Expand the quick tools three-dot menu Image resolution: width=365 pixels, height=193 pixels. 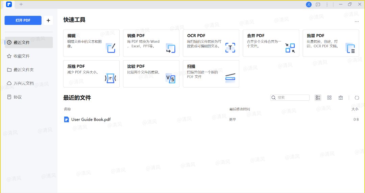click(357, 22)
